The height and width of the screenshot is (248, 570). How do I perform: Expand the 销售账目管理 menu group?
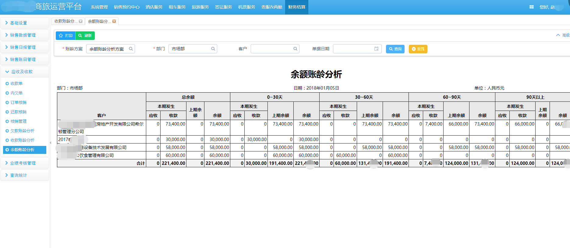point(25,59)
